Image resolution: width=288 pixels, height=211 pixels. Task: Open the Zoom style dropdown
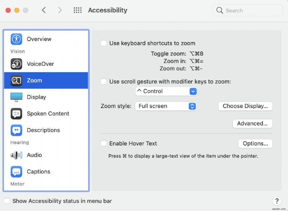(166, 106)
